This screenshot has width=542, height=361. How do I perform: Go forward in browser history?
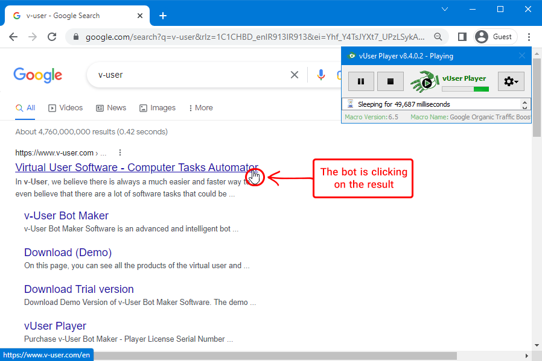tap(33, 37)
